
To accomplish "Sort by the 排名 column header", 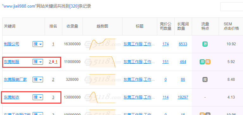I will click(x=53, y=26).
